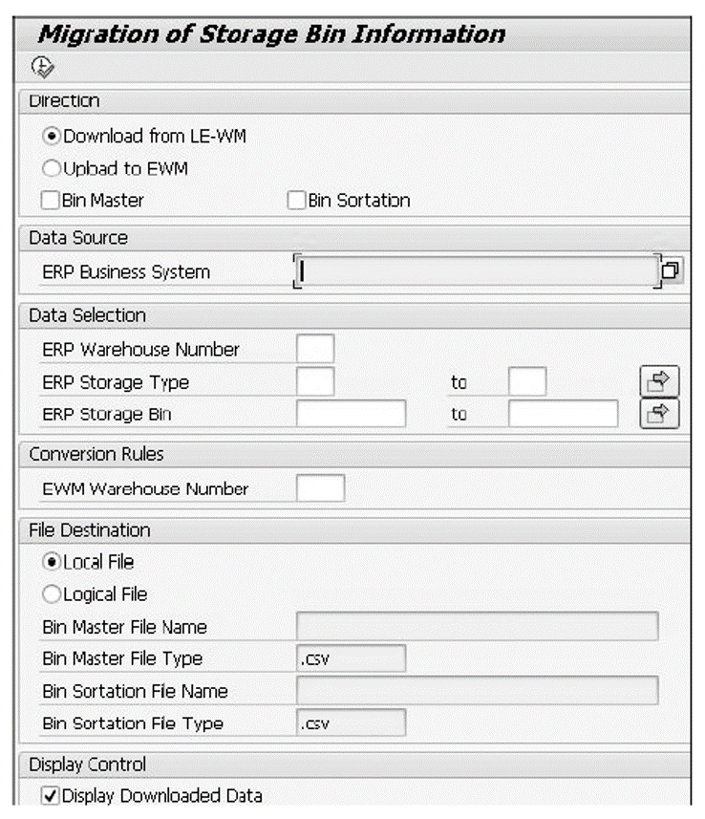
Task: Click the ERP Storage Type from field
Action: pyautogui.click(x=315, y=381)
